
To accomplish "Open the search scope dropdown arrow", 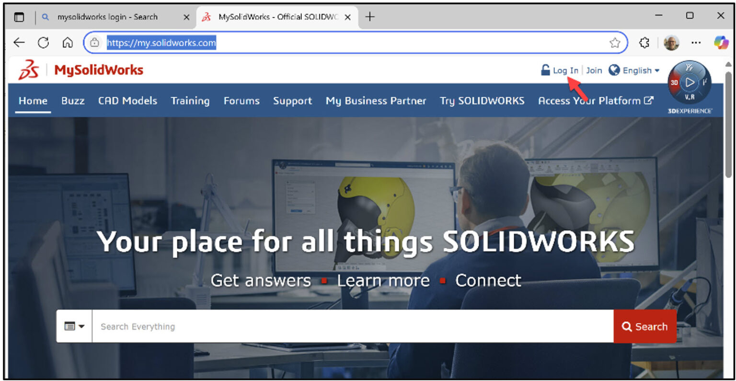I will pos(80,326).
